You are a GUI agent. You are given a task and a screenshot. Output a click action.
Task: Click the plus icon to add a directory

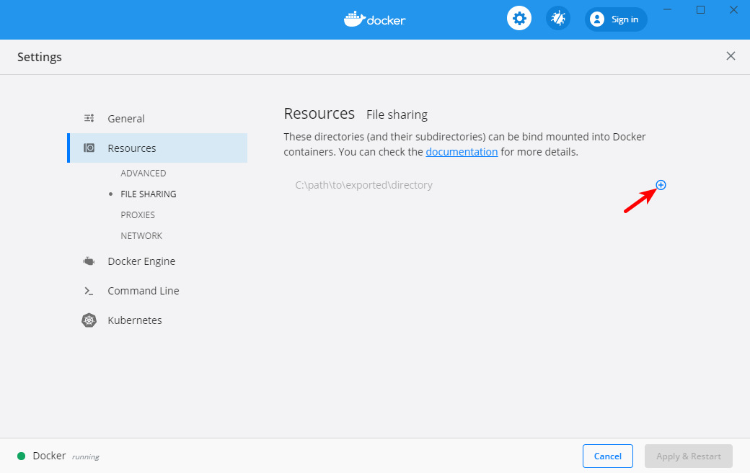tap(661, 185)
